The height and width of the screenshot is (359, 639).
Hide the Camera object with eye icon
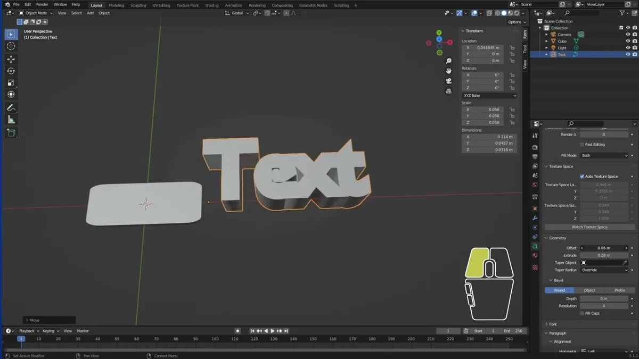point(628,35)
